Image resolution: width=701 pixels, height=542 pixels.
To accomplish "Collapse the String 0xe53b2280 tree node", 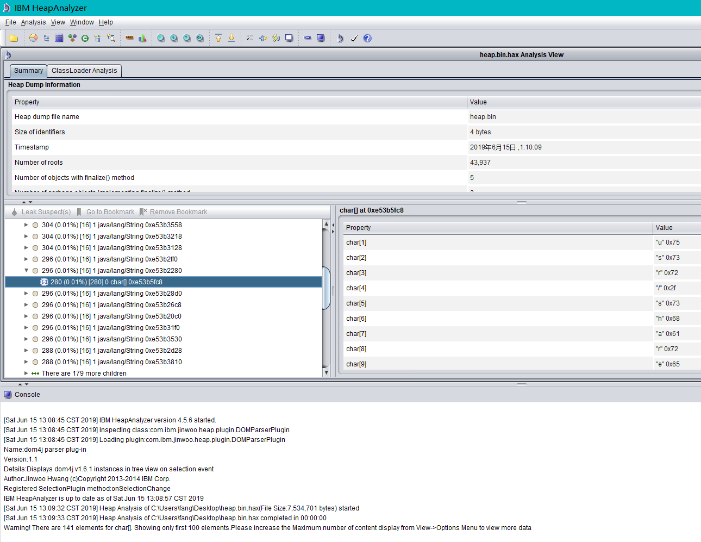I will tap(26, 270).
